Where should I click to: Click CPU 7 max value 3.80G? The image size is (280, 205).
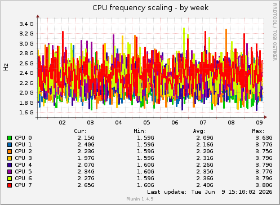tap(264, 185)
